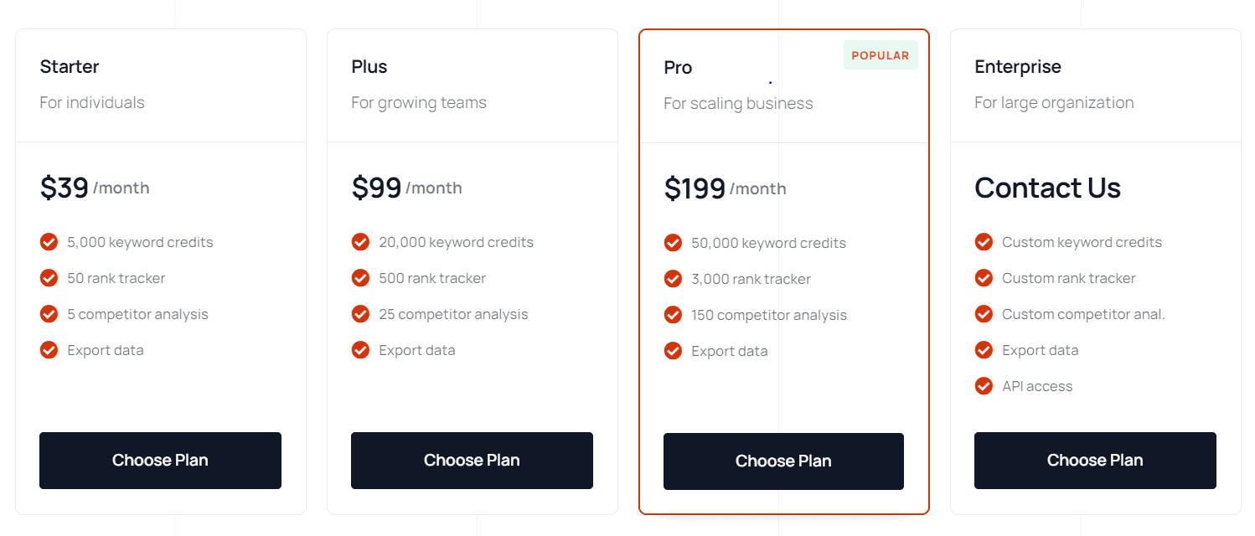Click checkmark icon next to 3,000 rank tracker
This screenshot has width=1255, height=536.
click(673, 279)
